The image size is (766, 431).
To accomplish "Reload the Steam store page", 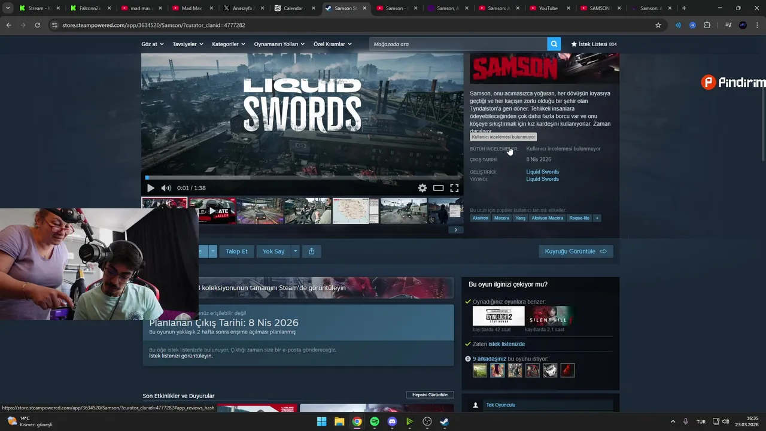I will click(x=37, y=25).
